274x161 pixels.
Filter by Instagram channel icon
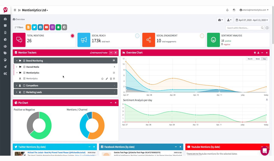point(52,27)
